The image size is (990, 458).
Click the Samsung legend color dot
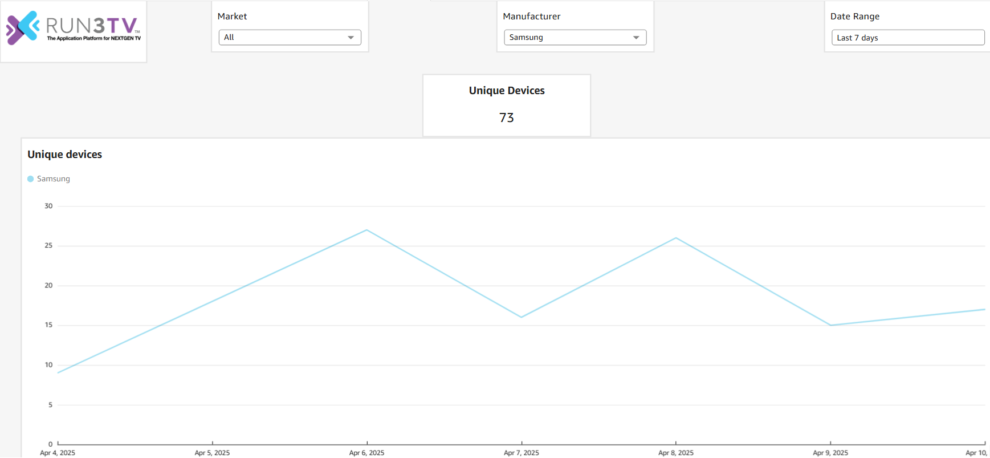31,179
